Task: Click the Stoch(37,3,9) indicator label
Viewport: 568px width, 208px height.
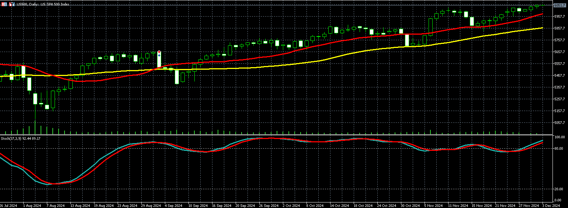Action: tap(20, 138)
